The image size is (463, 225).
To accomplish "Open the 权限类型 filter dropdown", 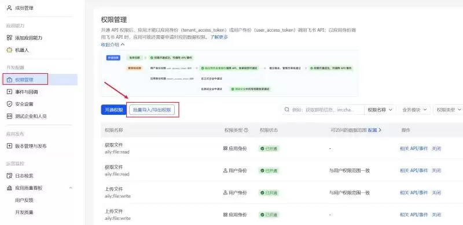I will pyautogui.click(x=449, y=110).
